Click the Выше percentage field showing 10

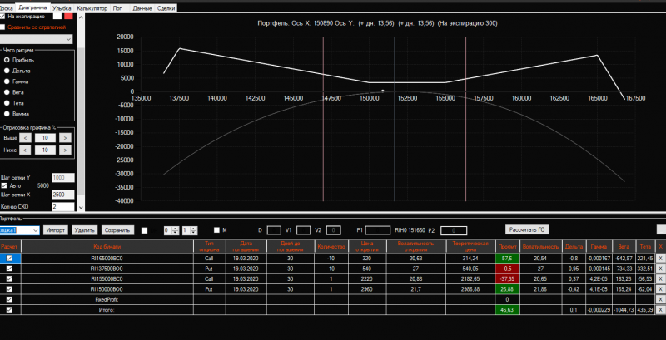coord(46,138)
